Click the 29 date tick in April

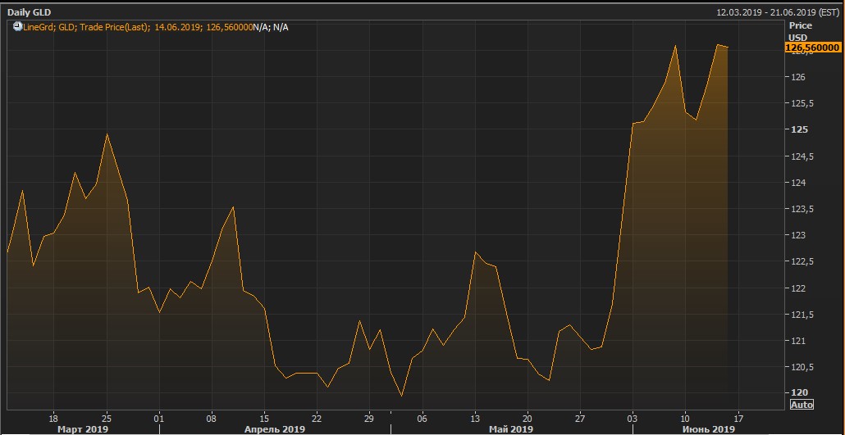coord(370,418)
